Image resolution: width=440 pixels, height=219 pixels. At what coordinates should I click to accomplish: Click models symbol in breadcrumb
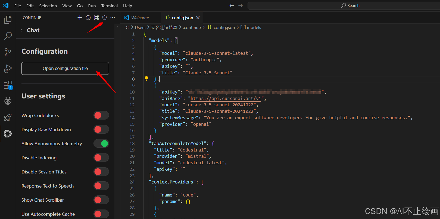coord(254,27)
